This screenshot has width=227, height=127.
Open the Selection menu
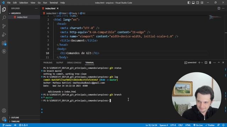point(24,3)
